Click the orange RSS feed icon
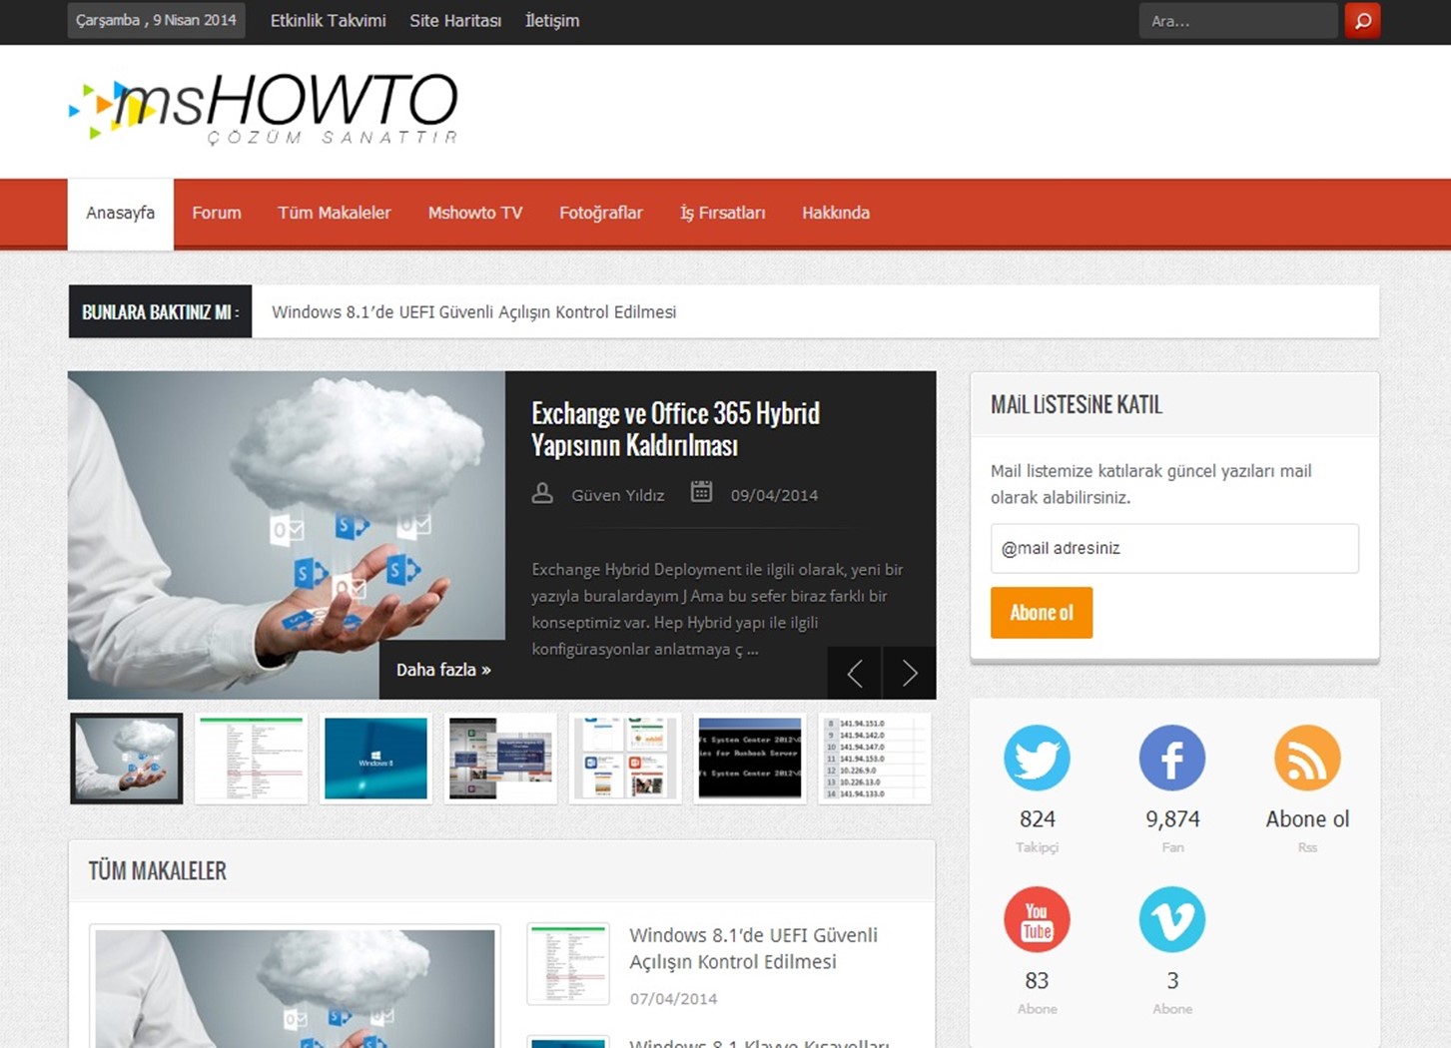Viewport: 1451px width, 1048px height. pos(1307,758)
